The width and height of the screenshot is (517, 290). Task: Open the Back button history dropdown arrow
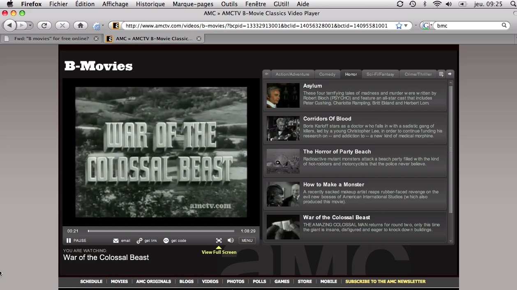(30, 26)
